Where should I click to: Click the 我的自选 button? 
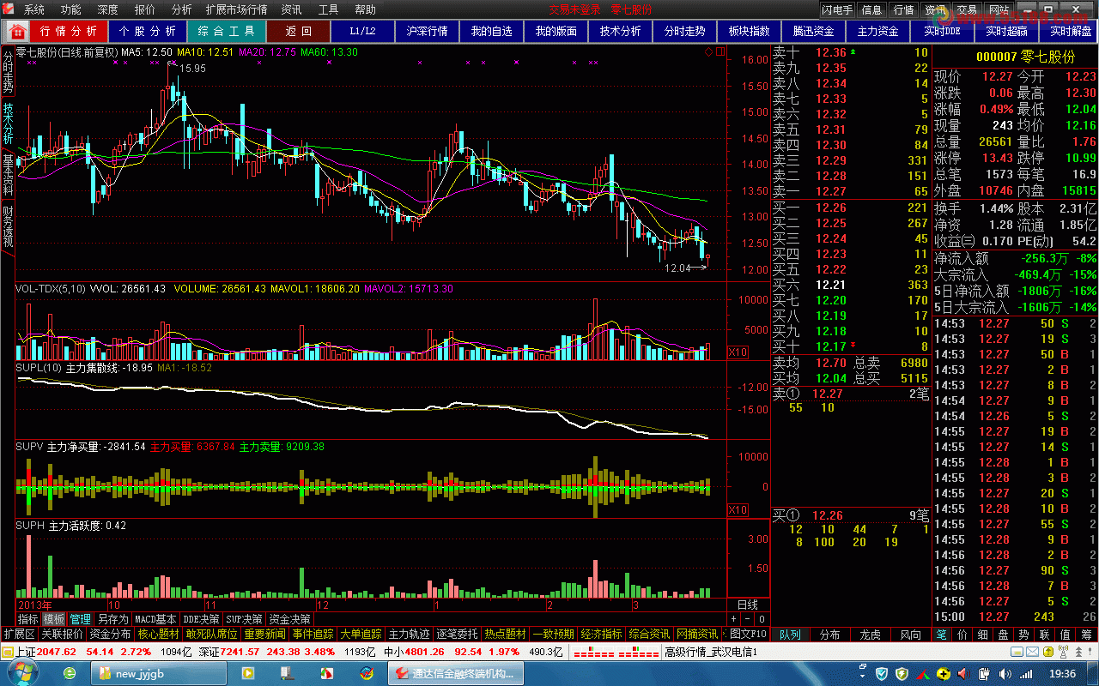click(491, 31)
